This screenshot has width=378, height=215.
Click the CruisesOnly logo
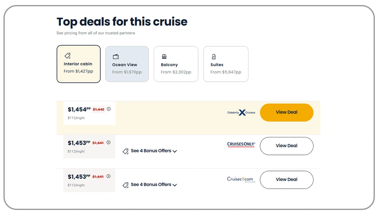coord(241,145)
